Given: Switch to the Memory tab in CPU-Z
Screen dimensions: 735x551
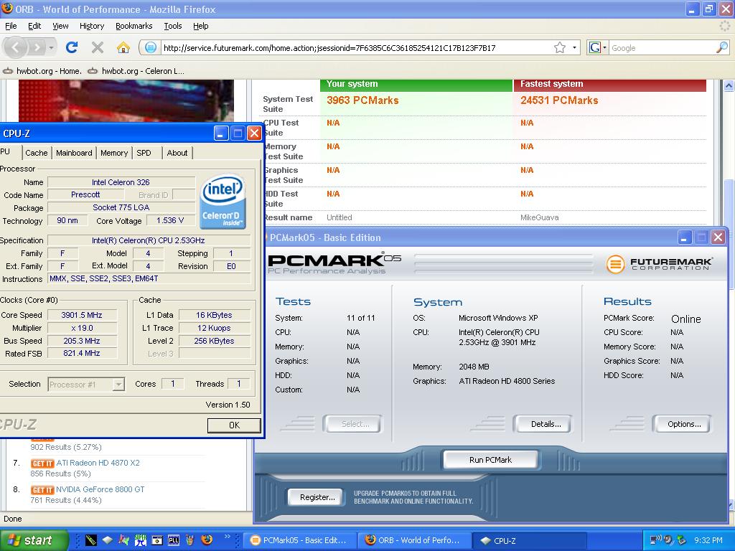Looking at the screenshot, I should pyautogui.click(x=114, y=153).
